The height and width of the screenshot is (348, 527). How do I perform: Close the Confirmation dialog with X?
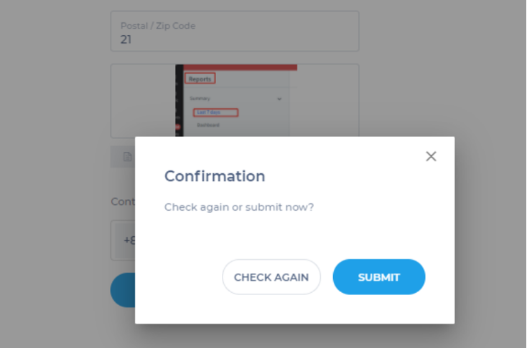tap(431, 156)
